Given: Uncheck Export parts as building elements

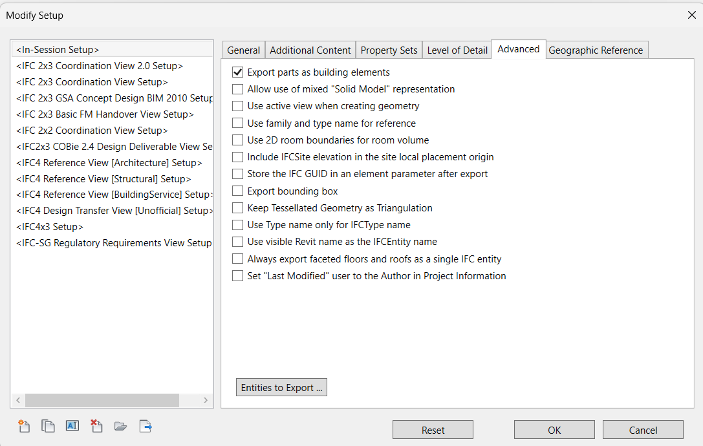Looking at the screenshot, I should pyautogui.click(x=237, y=72).
